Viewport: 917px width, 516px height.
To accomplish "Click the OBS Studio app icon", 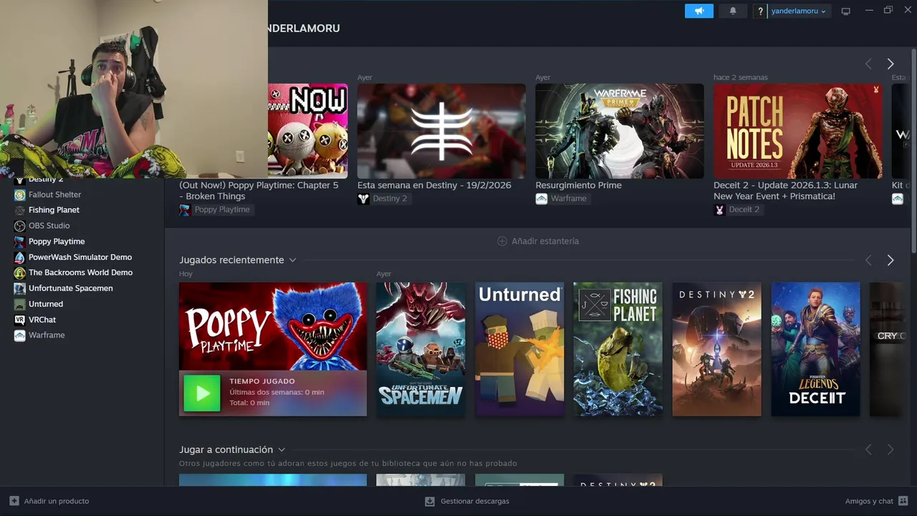I will 20,226.
